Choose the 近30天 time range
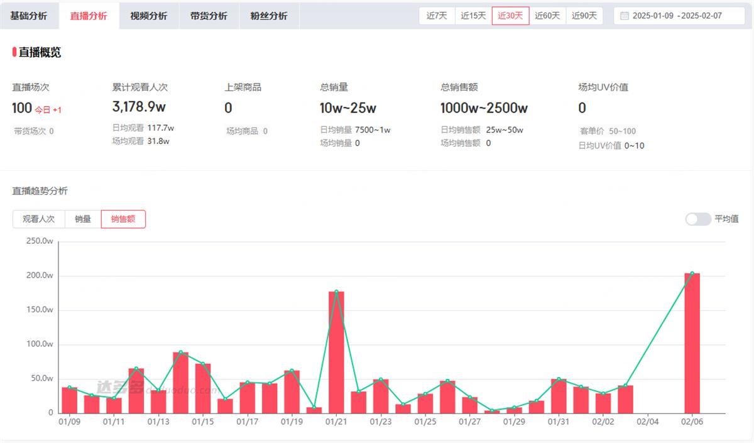 click(510, 15)
